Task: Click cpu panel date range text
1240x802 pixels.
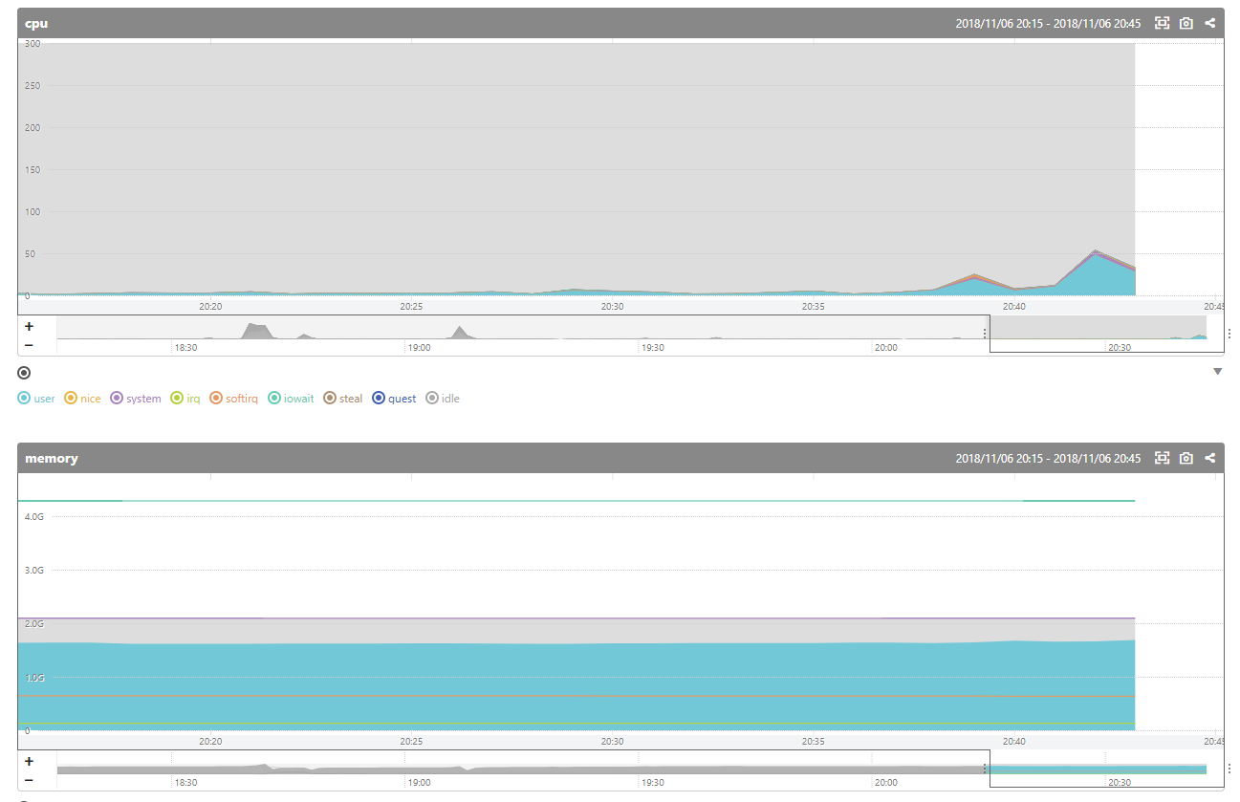Action: coord(1048,23)
